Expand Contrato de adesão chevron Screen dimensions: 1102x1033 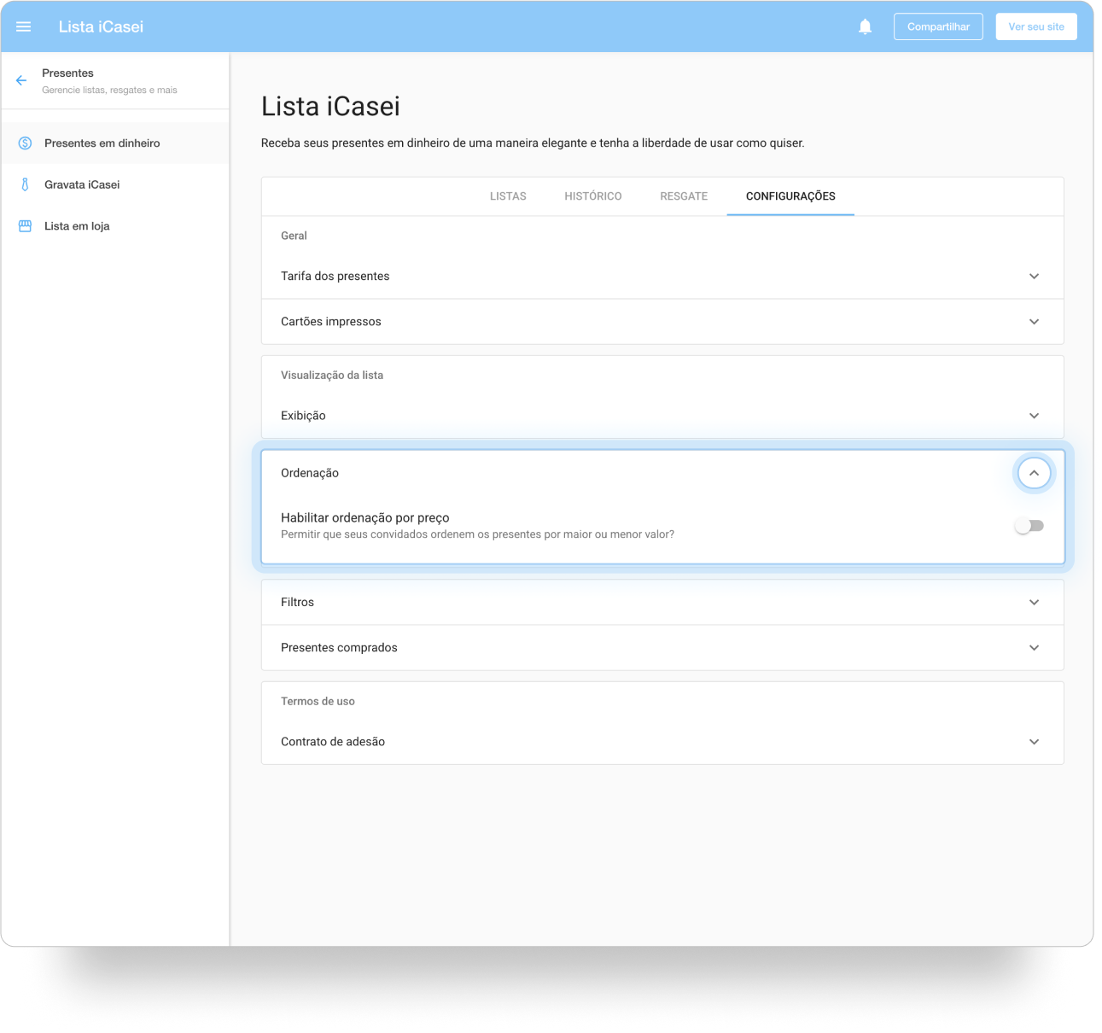[1034, 742]
